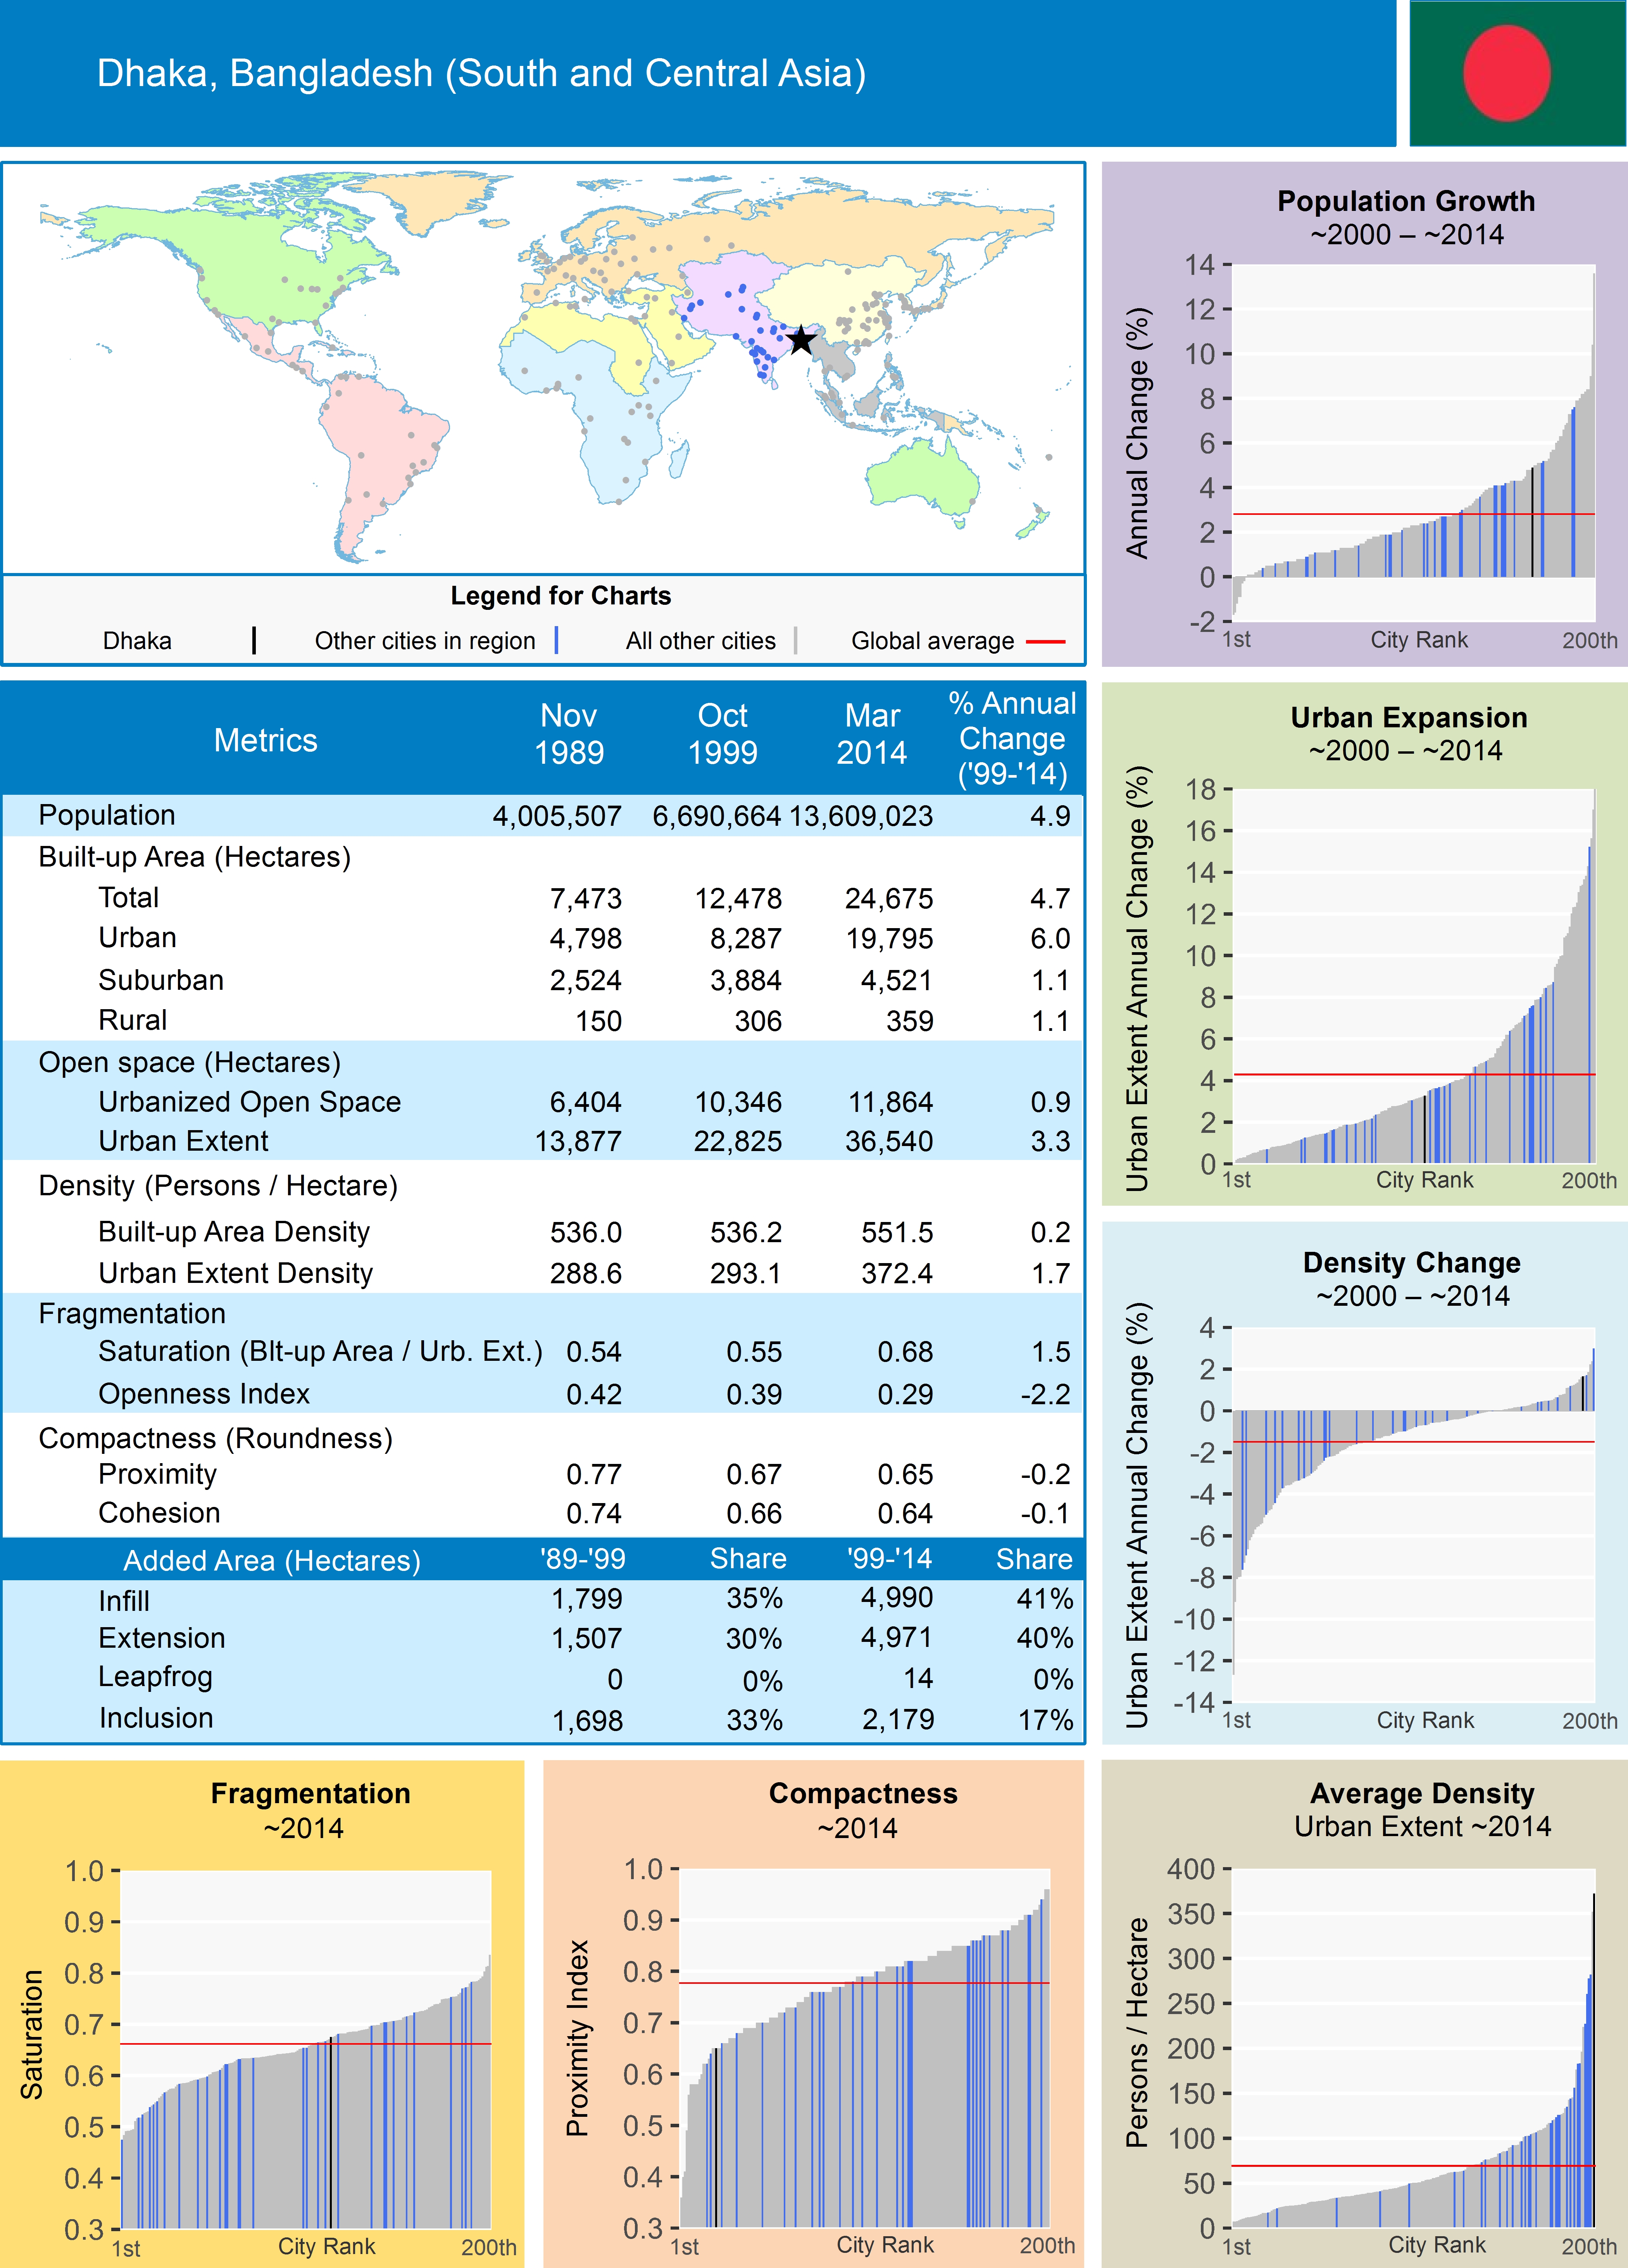
Task: Click the Population Growth chart title
Action: 1405,201
